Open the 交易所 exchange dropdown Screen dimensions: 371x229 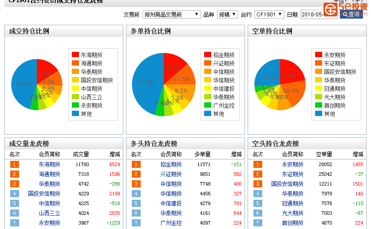click(x=172, y=15)
